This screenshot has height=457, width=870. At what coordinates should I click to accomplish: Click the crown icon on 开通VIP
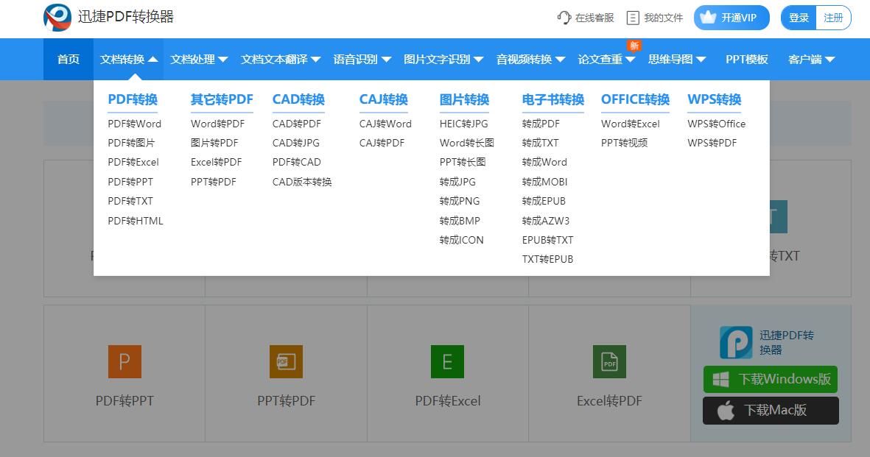click(708, 17)
